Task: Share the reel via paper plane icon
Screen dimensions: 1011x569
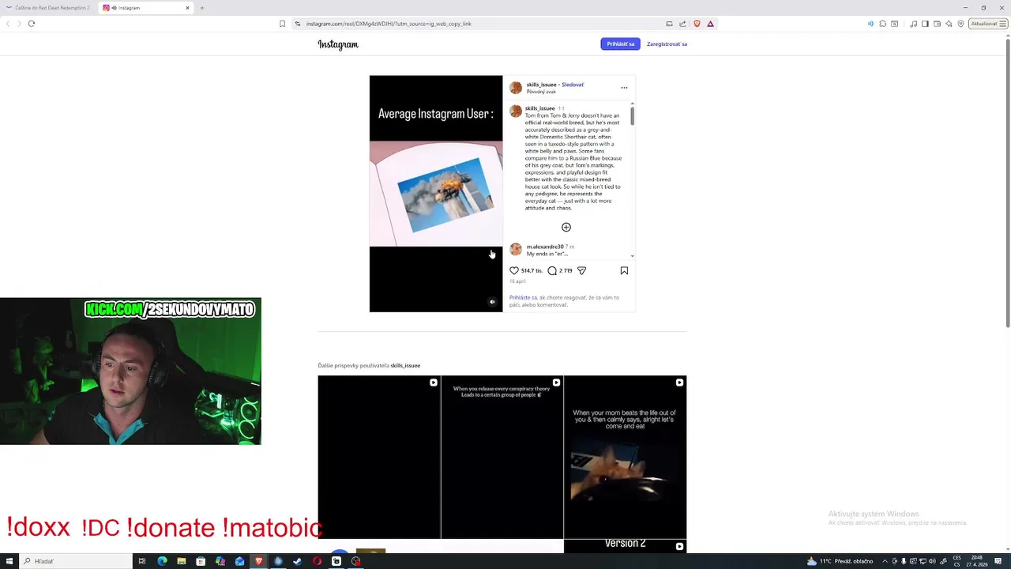Action: tap(581, 270)
